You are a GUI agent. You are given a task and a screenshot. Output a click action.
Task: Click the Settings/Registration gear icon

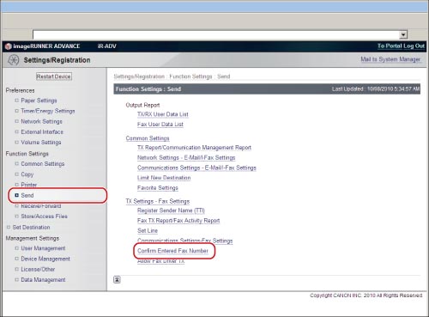point(13,60)
